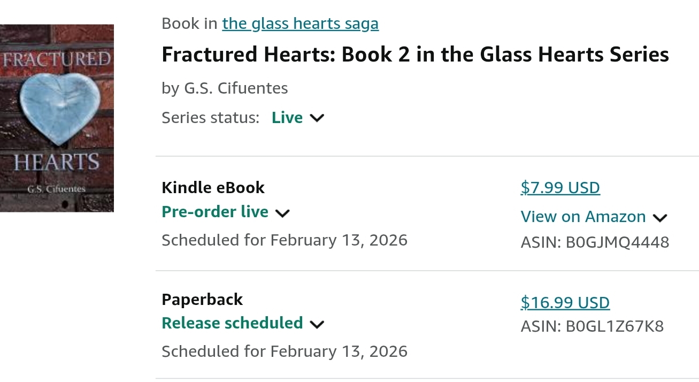Open the $7.99 USD Kindle price link
Screen dimensions: 699x382
click(x=560, y=188)
